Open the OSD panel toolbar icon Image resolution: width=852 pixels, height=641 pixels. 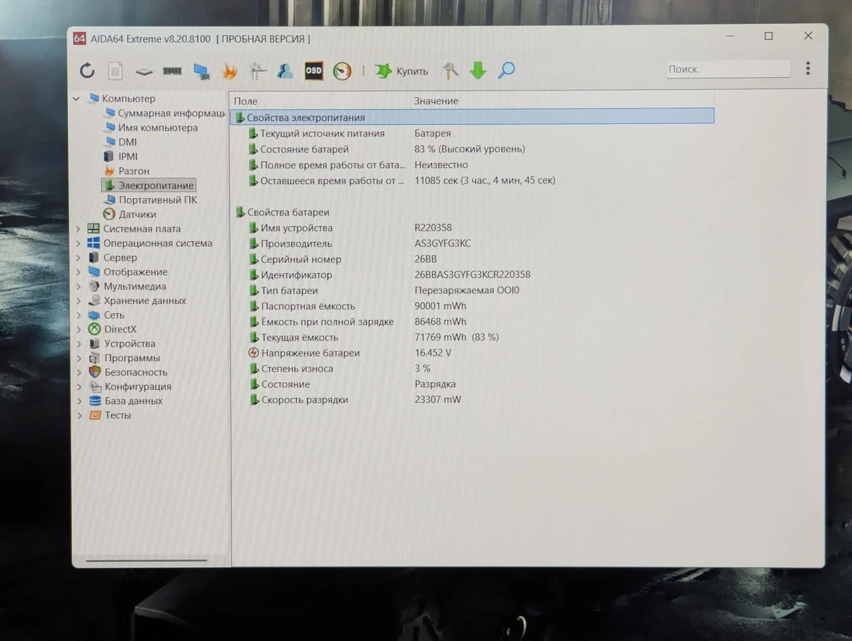coord(314,70)
